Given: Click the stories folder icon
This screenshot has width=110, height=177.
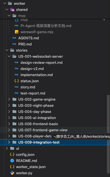Looking at the screenshot, I should (x=12, y=50).
